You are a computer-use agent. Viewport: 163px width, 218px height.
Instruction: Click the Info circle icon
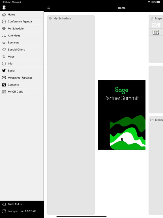pos(4,64)
